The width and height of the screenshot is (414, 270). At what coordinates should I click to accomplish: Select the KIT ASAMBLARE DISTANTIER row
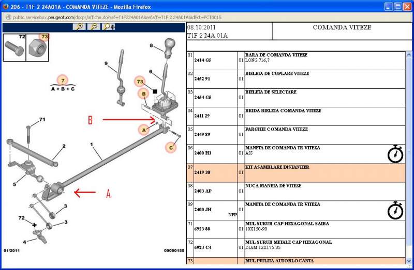[x=295, y=173]
